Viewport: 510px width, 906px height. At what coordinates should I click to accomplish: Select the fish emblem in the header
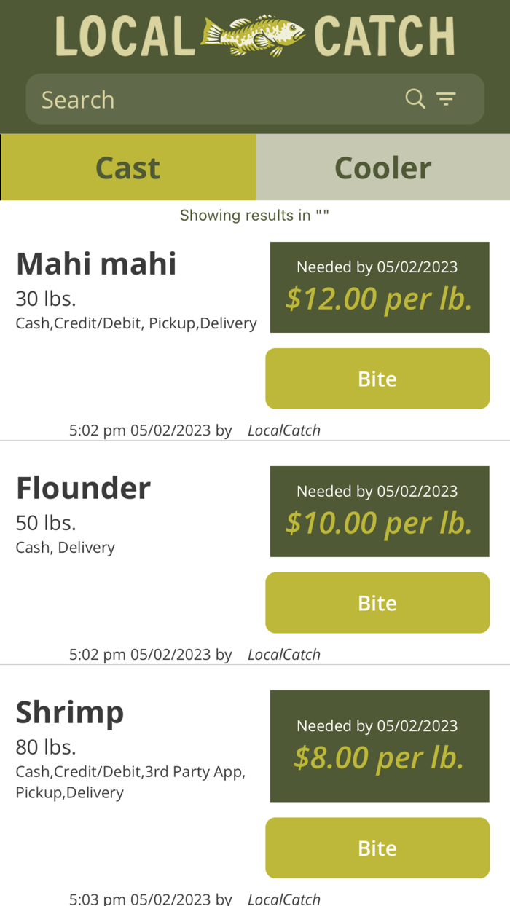click(x=254, y=34)
